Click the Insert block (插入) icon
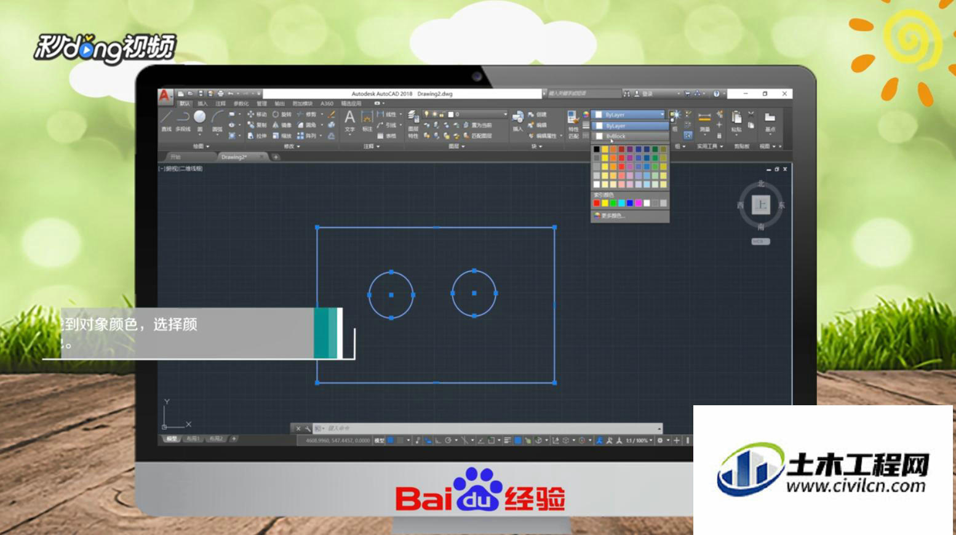Image resolution: width=956 pixels, height=535 pixels. tap(517, 121)
